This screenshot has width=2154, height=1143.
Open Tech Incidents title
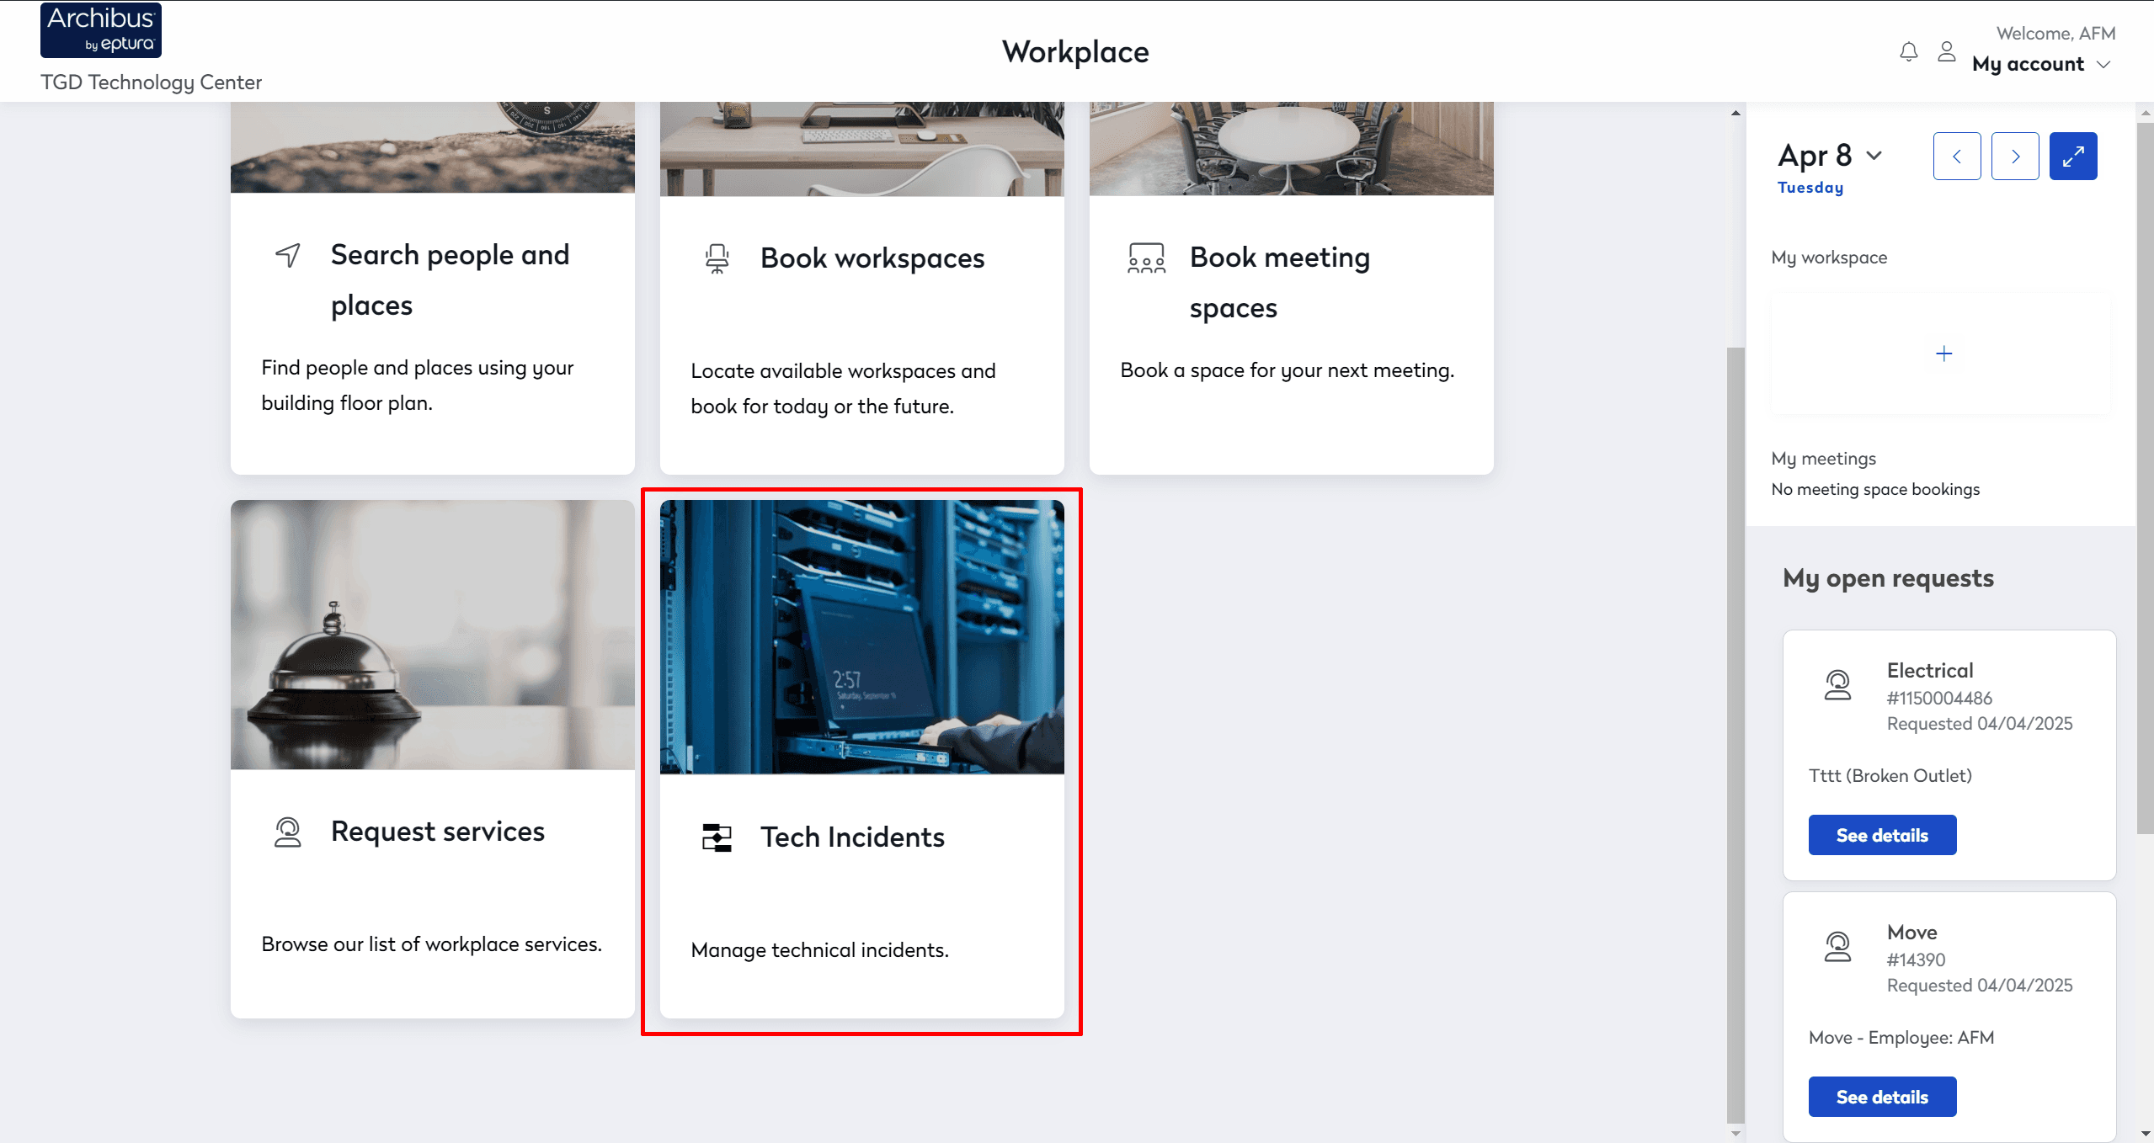(852, 837)
